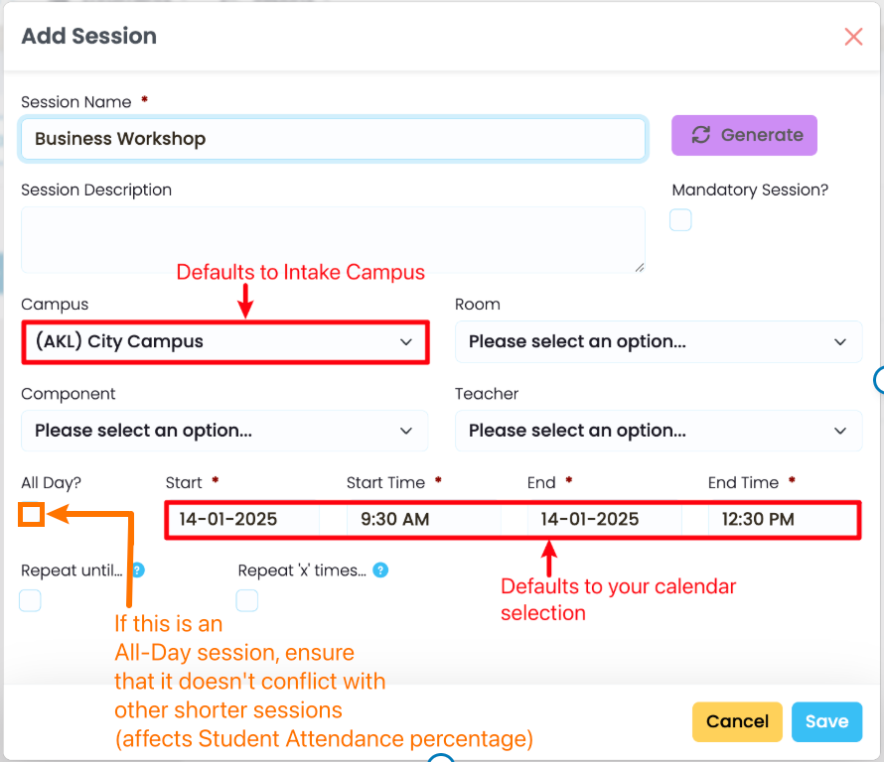Click the Repeat 'x' times help icon

(x=380, y=571)
